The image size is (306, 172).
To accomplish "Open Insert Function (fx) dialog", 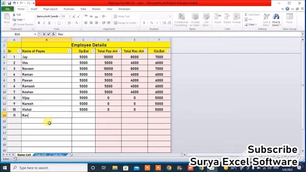I will click(53, 34).
